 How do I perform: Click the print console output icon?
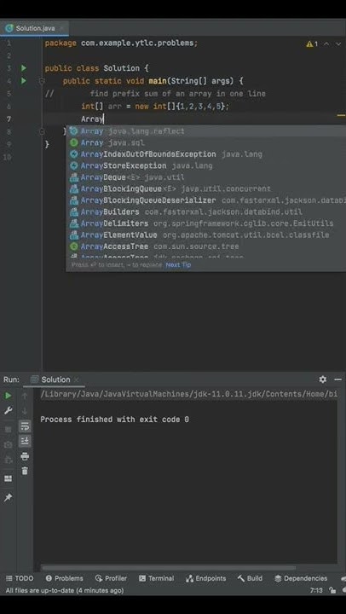tap(25, 456)
